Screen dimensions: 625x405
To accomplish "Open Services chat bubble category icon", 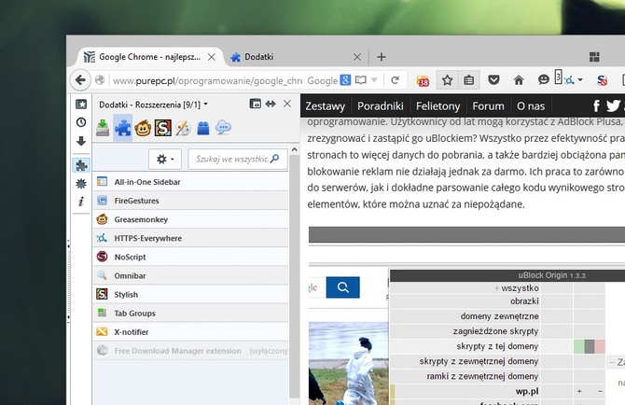I will (223, 128).
